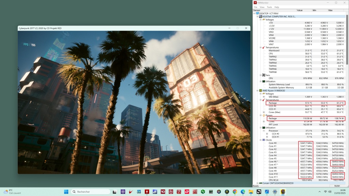Screen dimensions: 349x196
Task: Select the Processor utilization row
Action: coord(306,131)
